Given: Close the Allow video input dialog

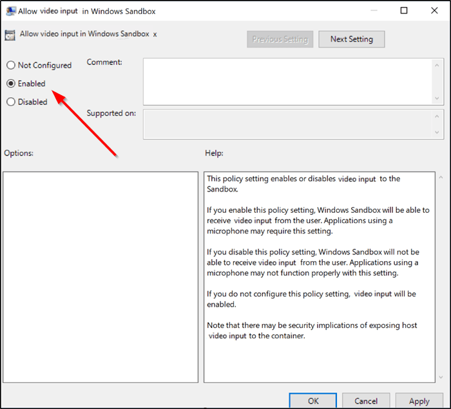Looking at the screenshot, I should coord(434,11).
